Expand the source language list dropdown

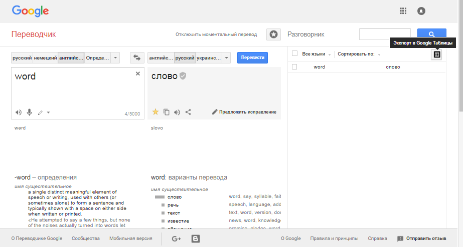point(115,57)
